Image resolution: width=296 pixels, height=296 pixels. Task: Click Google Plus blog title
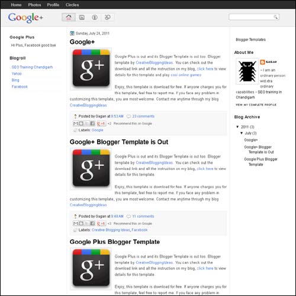[22, 37]
